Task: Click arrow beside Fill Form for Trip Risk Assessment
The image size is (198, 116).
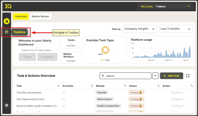Action: [x=183, y=93]
